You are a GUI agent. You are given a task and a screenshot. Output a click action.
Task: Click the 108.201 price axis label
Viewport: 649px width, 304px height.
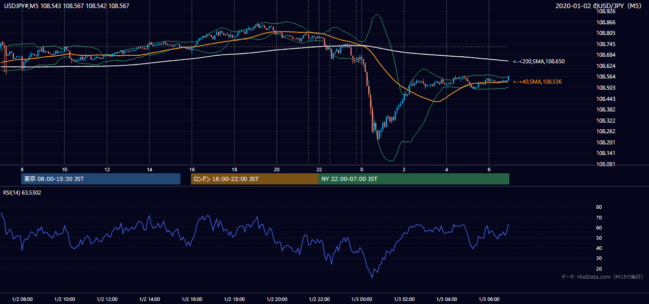click(606, 142)
